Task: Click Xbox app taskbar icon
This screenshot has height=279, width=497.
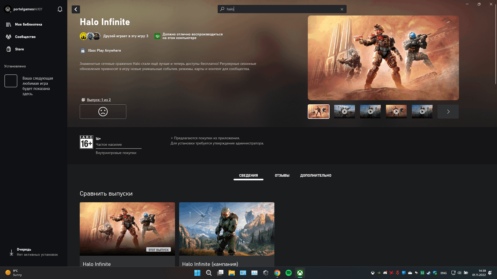Action: pos(300,273)
